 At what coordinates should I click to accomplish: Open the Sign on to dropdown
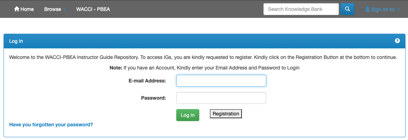383,9
